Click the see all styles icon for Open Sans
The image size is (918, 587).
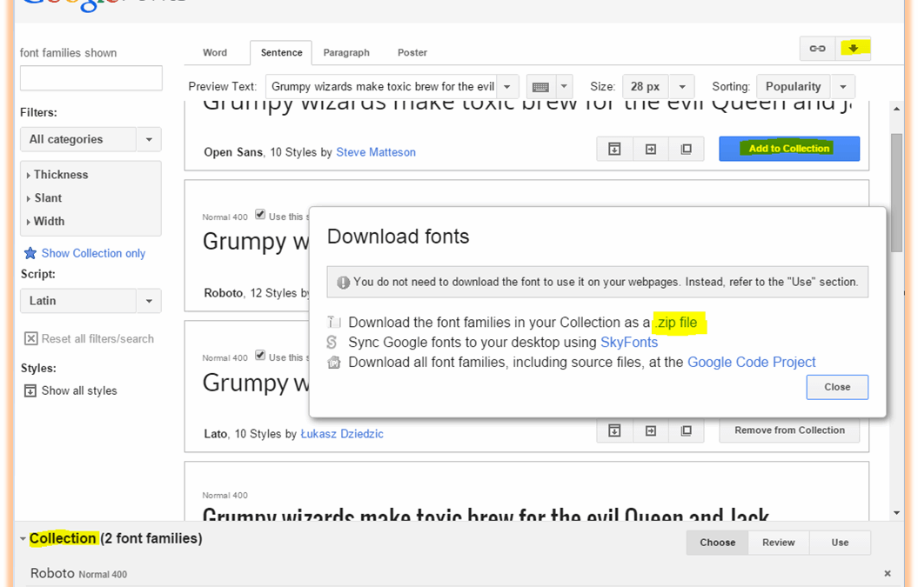(614, 150)
